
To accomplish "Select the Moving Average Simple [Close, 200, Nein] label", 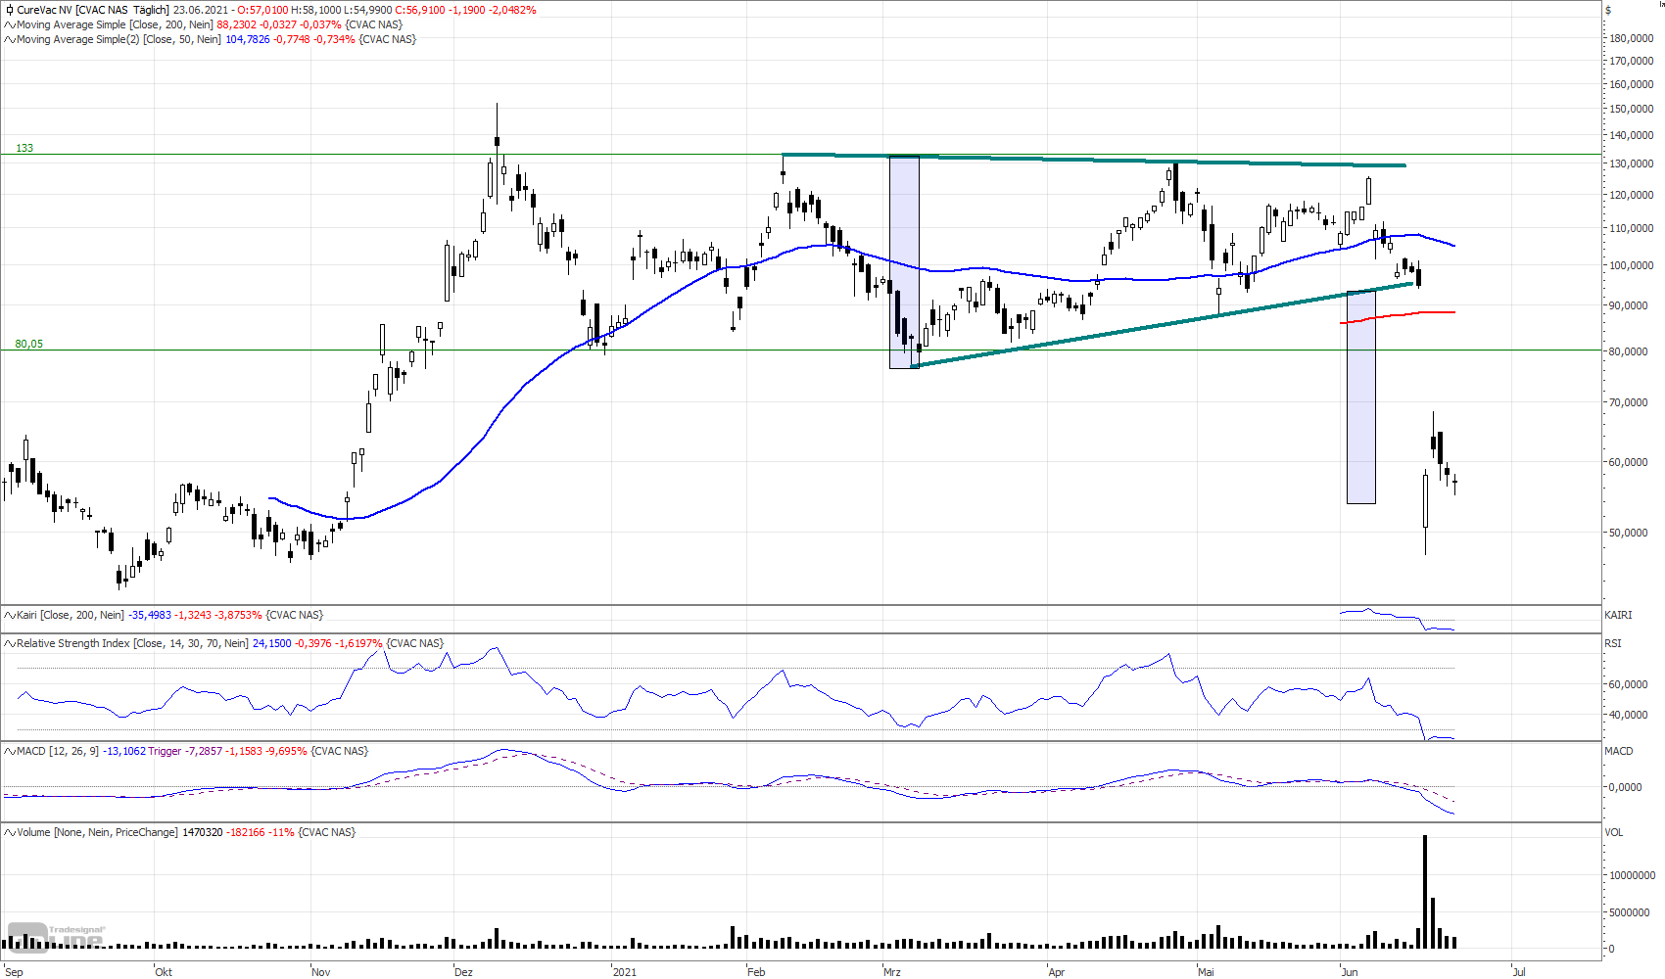I will (115, 24).
